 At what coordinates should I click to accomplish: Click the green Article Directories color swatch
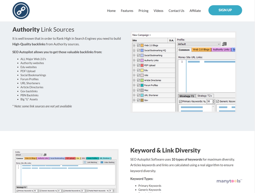pos(142,80)
